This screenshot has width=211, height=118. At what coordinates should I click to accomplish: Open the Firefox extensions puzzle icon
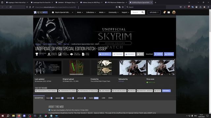200,7
